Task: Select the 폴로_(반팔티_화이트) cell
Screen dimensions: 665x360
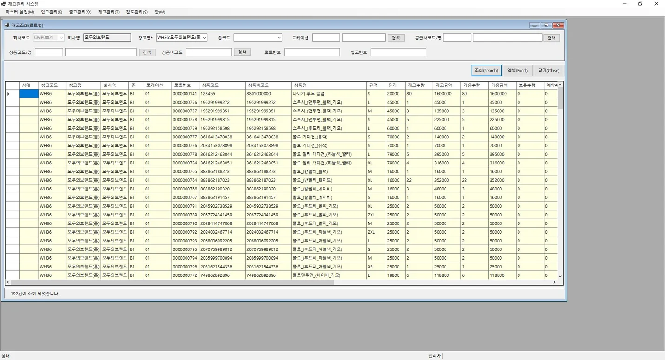Action: click(x=329, y=180)
